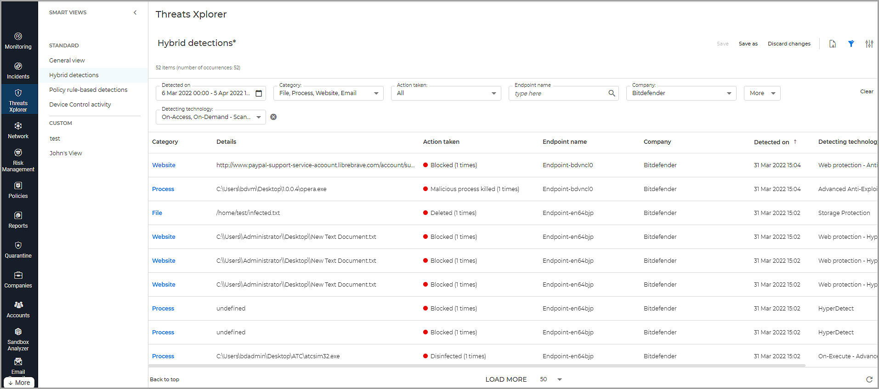This screenshot has width=879, height=389.
Task: Open Sandbox Analyzer from sidebar
Action: pyautogui.click(x=18, y=339)
